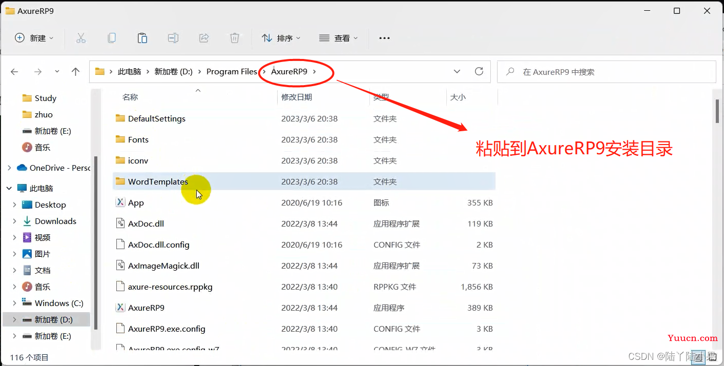Go forward with the right arrow
724x366 pixels.
pyautogui.click(x=38, y=72)
